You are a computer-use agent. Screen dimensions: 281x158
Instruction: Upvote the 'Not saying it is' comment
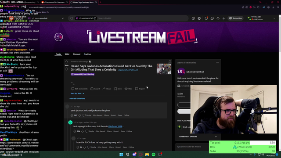[x=75, y=131]
